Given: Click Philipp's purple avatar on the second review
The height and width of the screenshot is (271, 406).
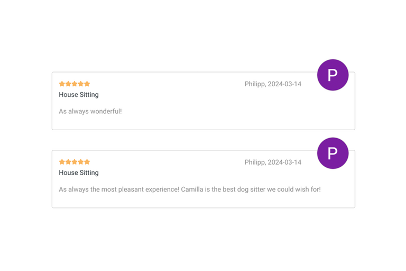Looking at the screenshot, I should [x=333, y=153].
